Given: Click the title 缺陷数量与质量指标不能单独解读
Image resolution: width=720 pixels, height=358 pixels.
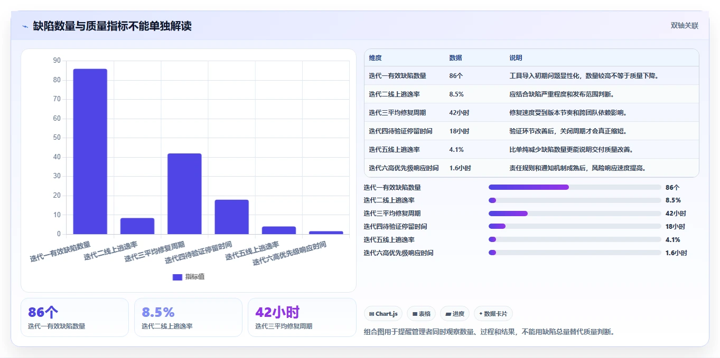Looking at the screenshot, I should click(112, 26).
